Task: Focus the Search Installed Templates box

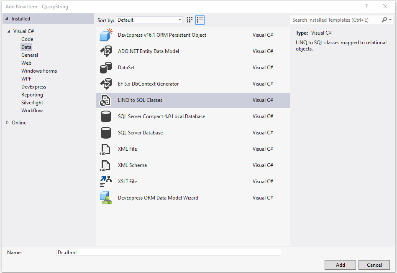Action: 336,20
